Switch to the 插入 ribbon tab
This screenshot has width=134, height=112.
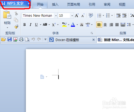click(55, 4)
